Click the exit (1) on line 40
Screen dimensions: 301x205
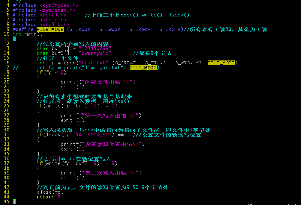pyautogui.click(x=74, y=178)
